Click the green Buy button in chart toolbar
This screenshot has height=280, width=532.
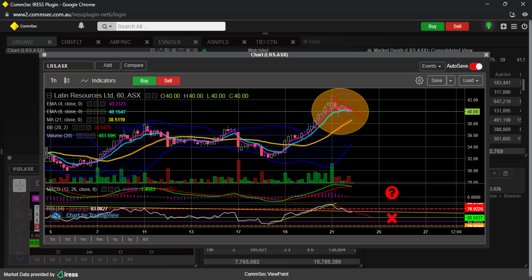click(x=144, y=81)
